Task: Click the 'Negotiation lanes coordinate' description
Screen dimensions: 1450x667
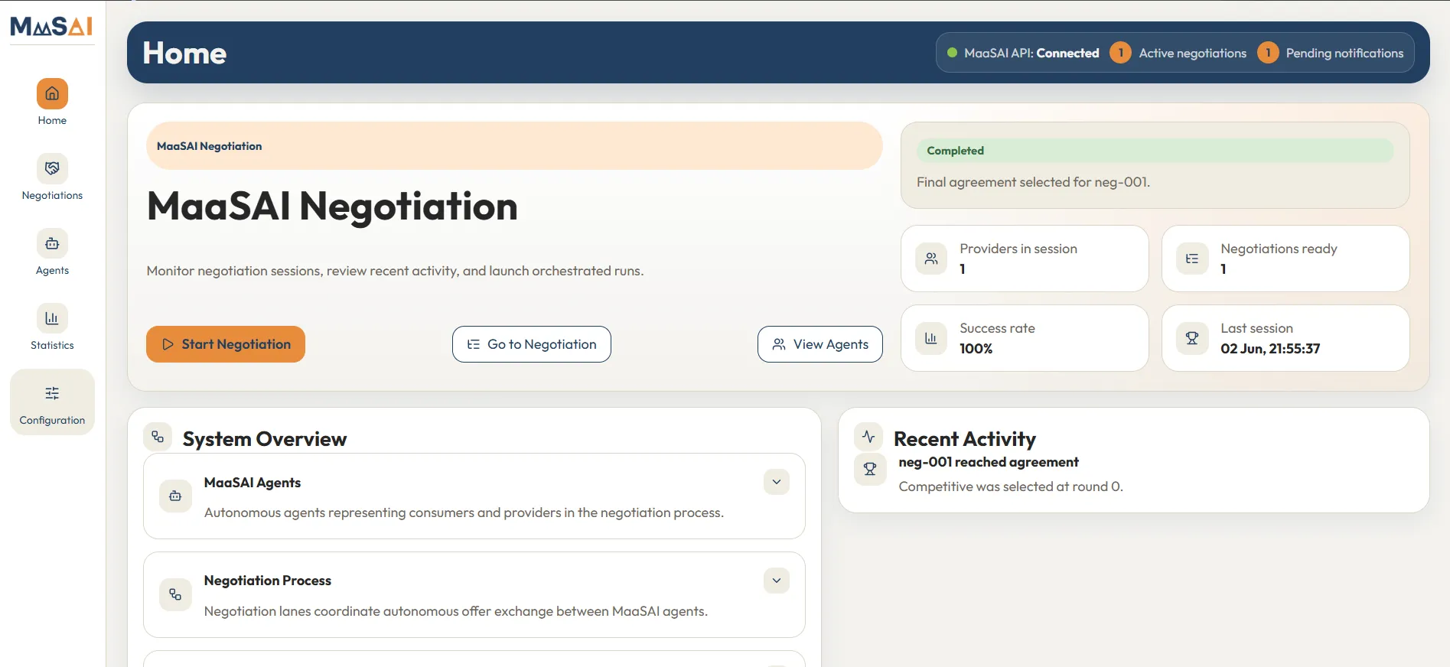Action: coord(455,611)
